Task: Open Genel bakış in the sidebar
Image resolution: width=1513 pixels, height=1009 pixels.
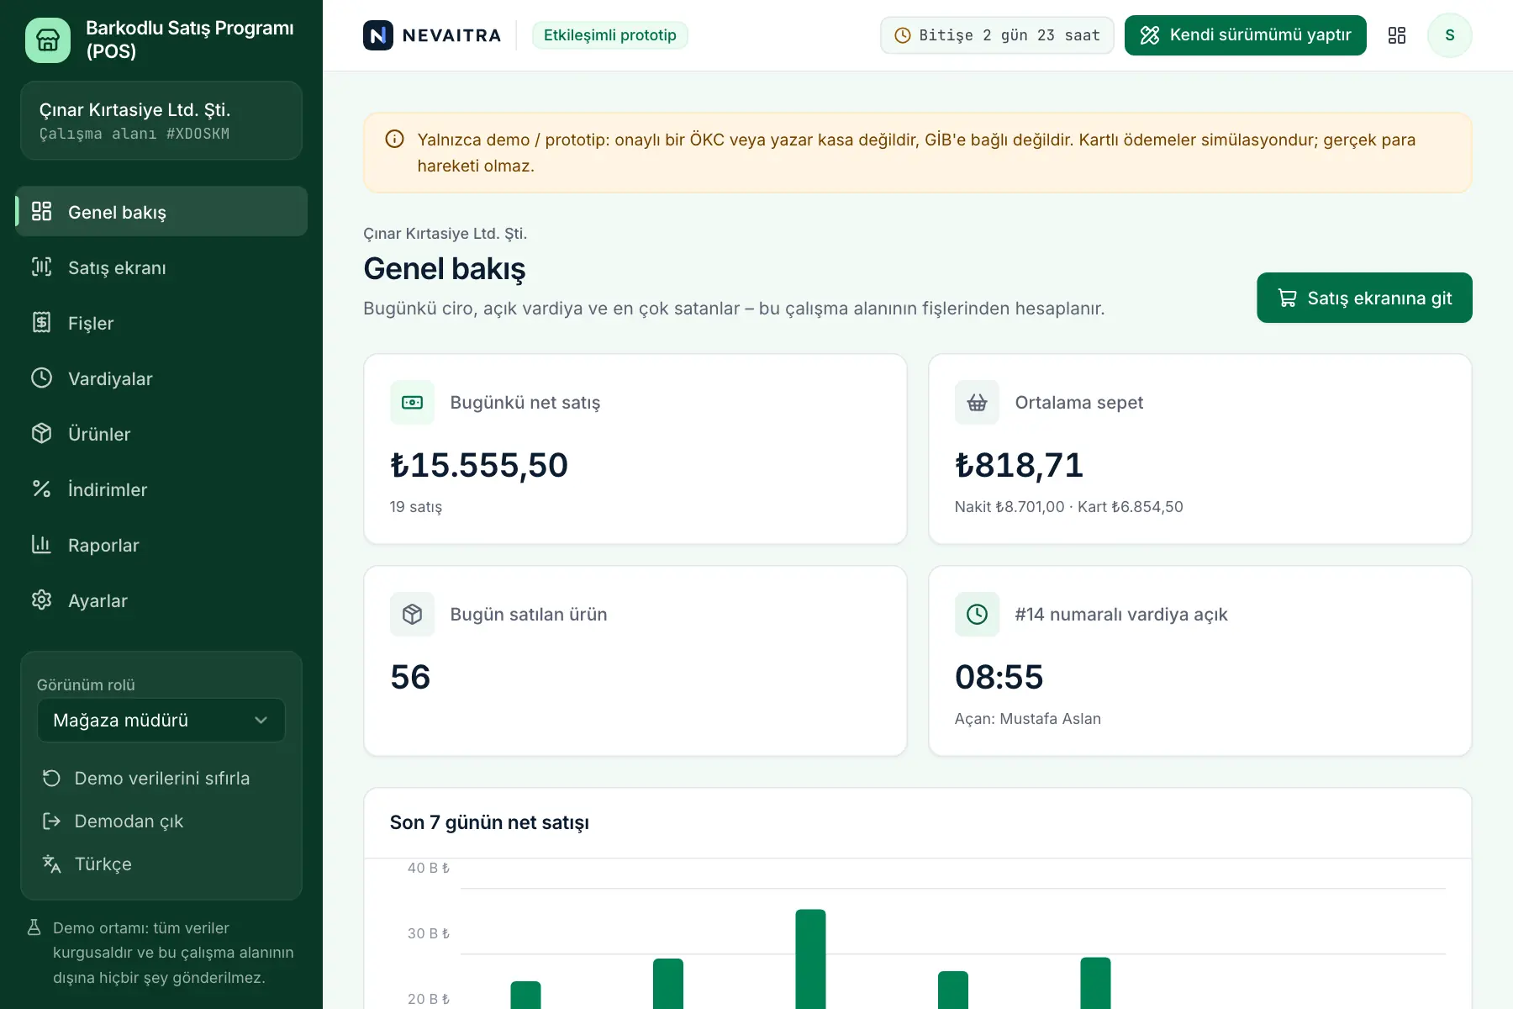Action: tap(161, 212)
